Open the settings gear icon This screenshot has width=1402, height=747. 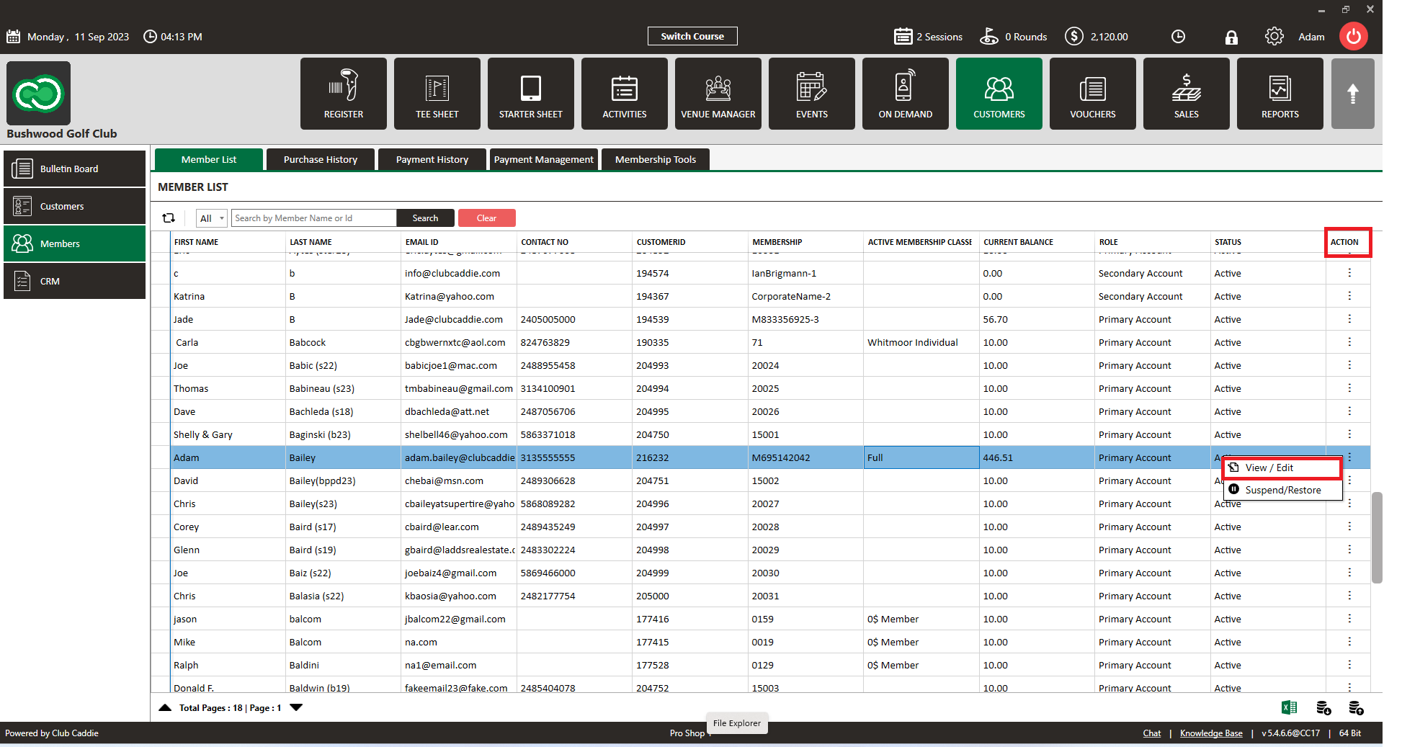1274,36
